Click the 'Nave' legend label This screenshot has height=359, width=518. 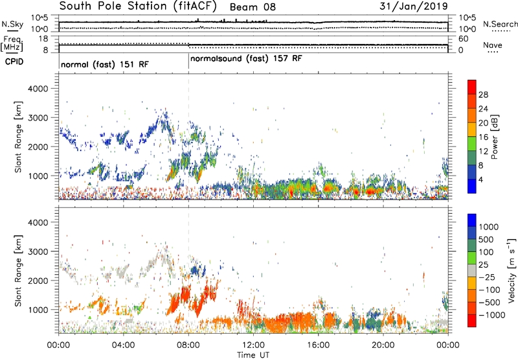pos(493,45)
